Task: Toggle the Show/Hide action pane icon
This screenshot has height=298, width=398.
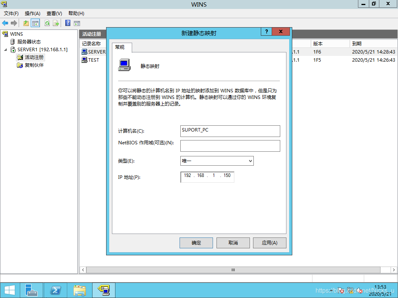Action: [x=77, y=23]
